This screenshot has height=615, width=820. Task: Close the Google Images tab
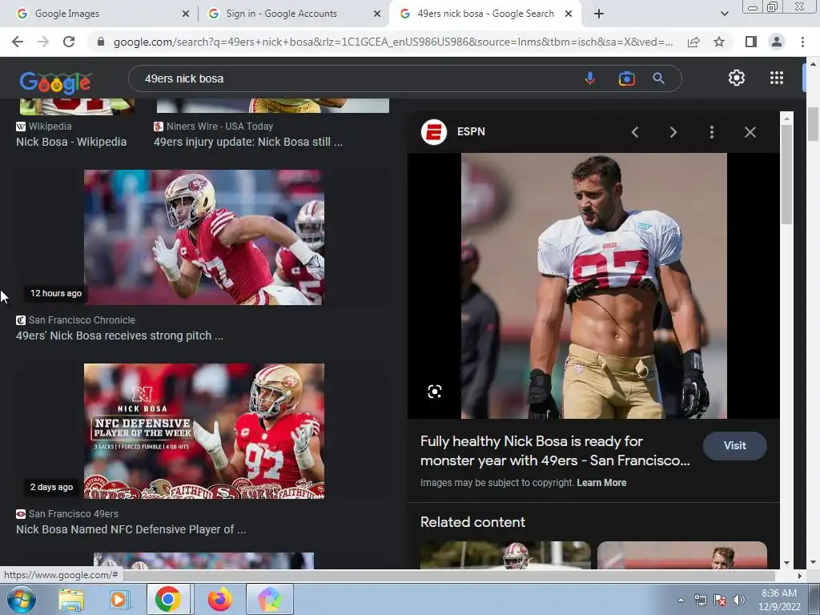point(186,14)
